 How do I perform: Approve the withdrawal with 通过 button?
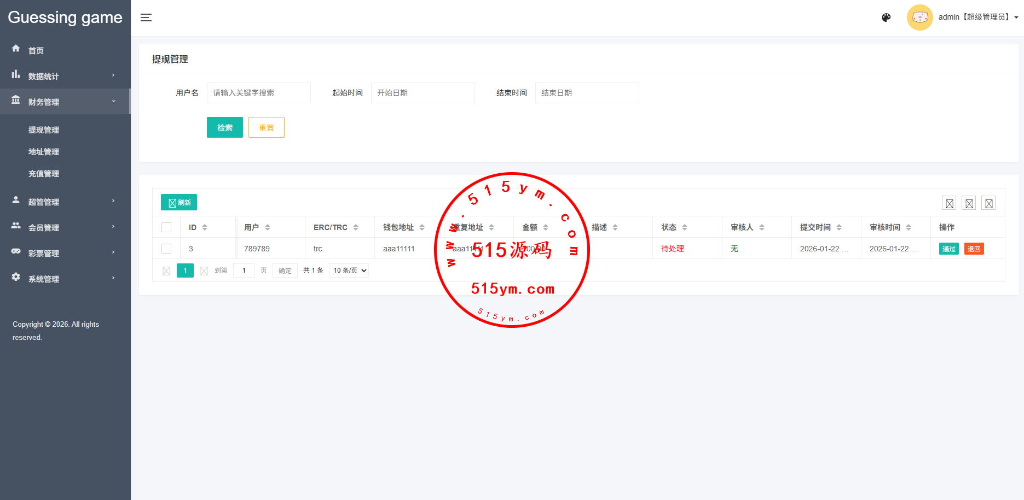948,249
